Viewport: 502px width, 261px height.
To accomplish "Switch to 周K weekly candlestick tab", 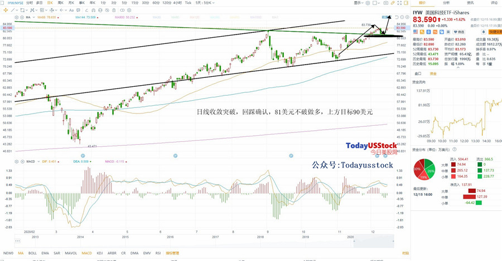I will click(x=60, y=3).
